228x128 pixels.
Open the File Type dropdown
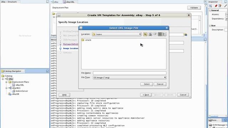pos(130,78)
